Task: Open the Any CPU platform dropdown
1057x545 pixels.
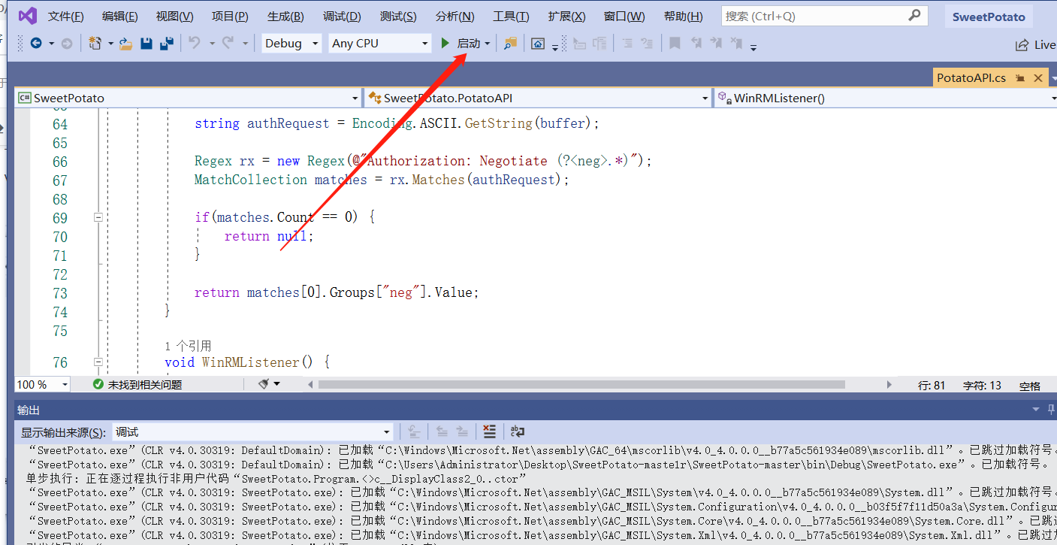Action: pos(379,44)
